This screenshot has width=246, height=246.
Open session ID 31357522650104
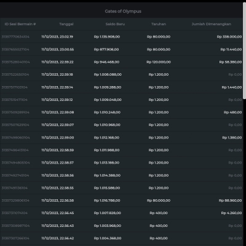[15, 74]
